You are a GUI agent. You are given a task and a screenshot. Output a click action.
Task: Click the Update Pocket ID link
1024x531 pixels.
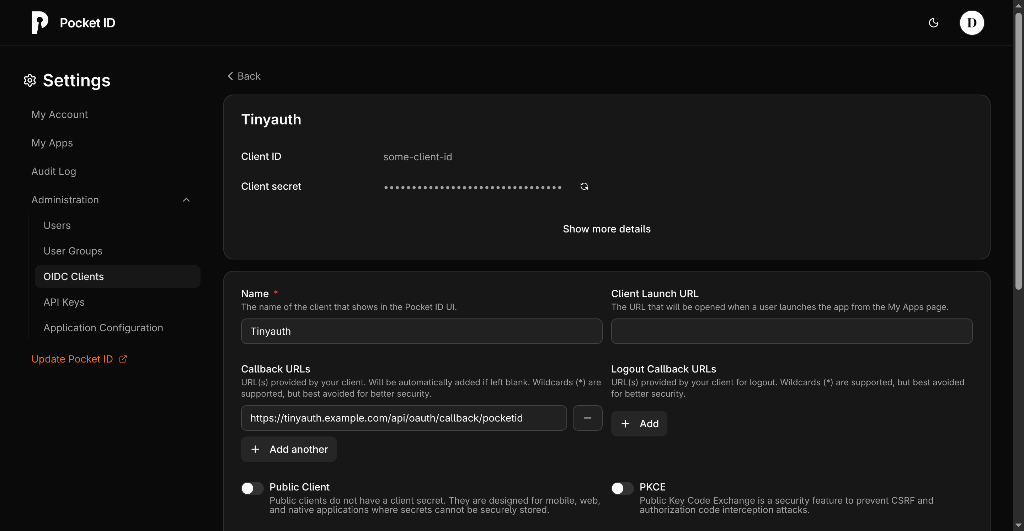72,358
